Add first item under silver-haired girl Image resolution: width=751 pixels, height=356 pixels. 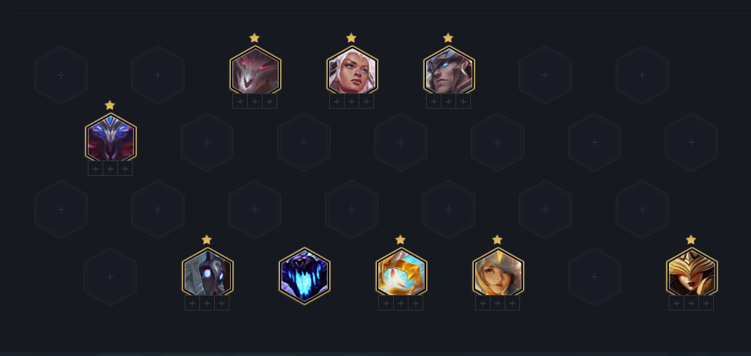point(483,303)
